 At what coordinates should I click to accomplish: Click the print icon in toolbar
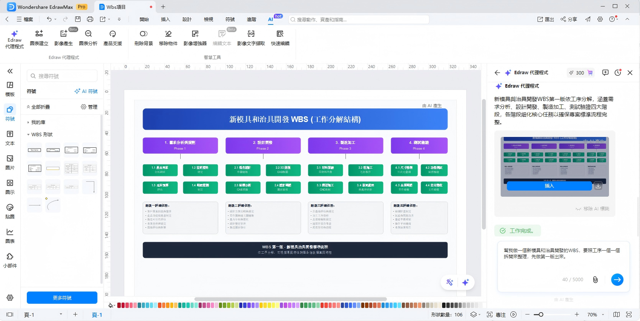click(90, 19)
